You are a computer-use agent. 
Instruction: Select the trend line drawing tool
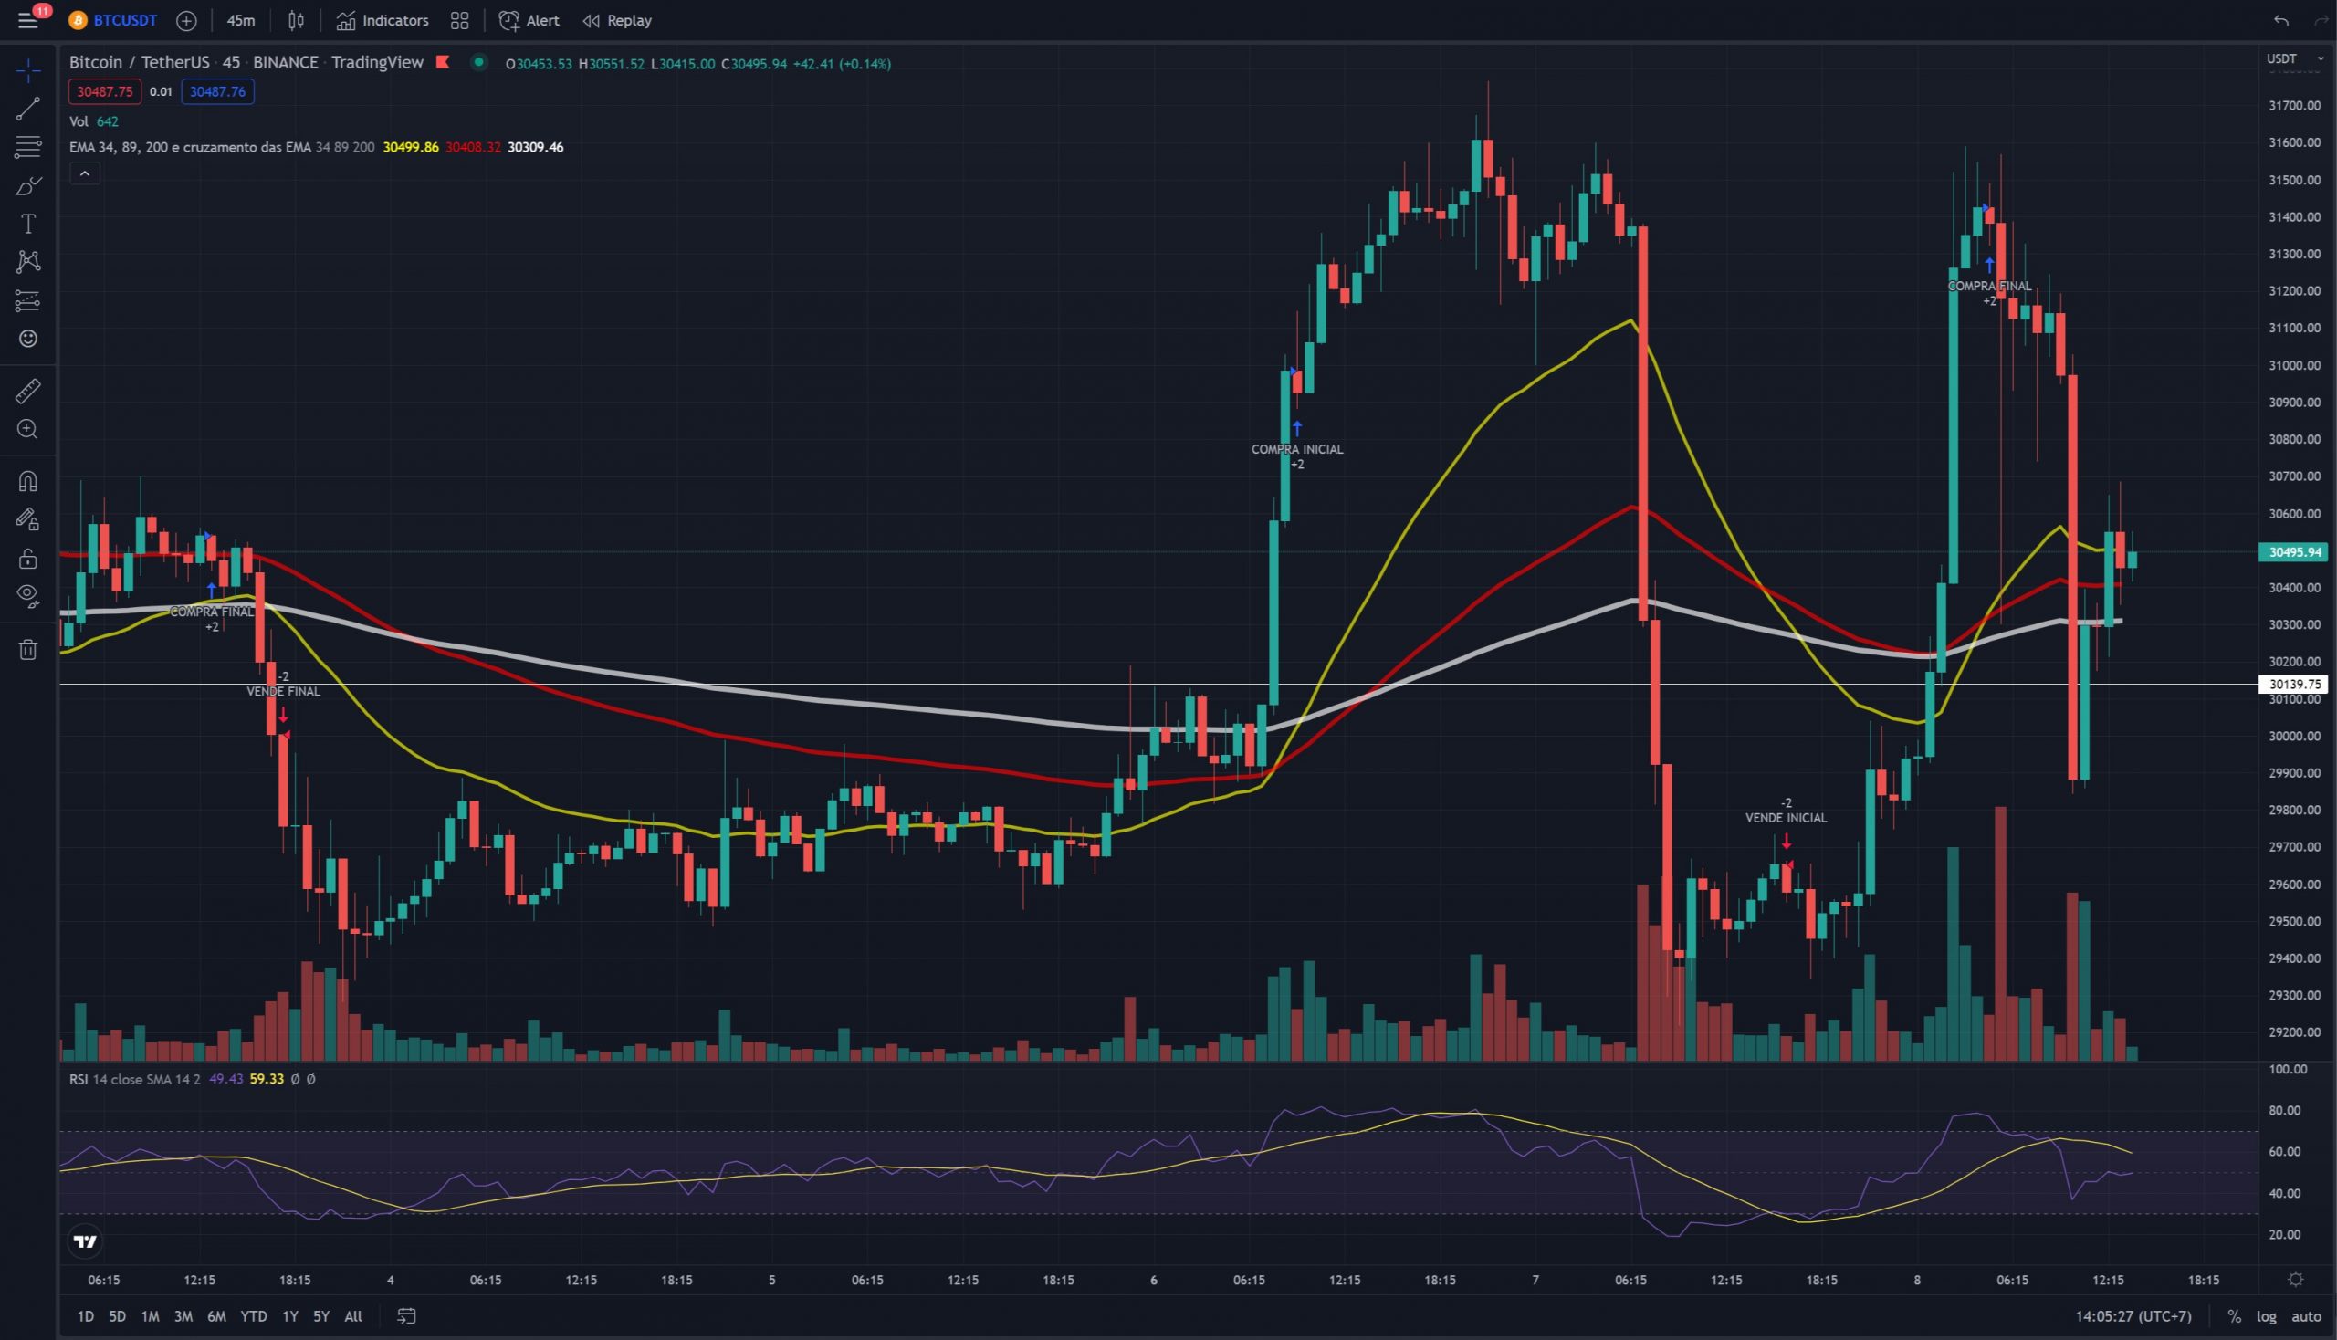pyautogui.click(x=27, y=109)
